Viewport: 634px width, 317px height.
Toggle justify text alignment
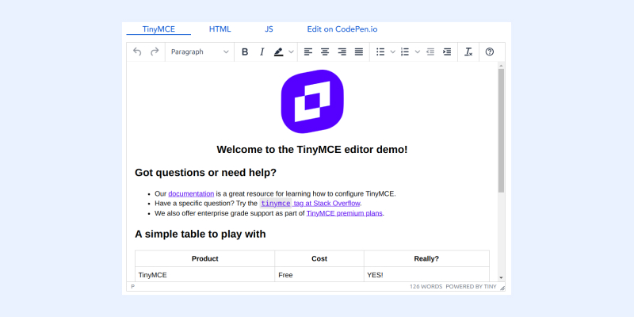tap(359, 52)
